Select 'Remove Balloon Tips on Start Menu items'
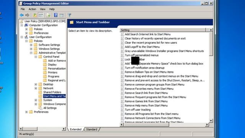The image size is (245, 138). [149, 72]
